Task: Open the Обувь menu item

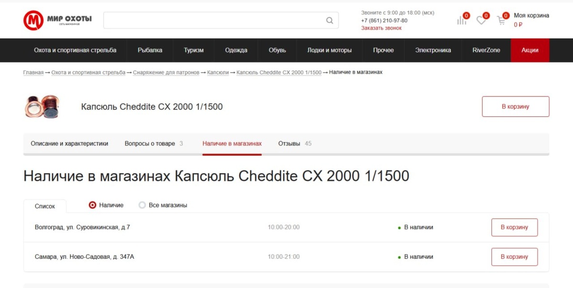Action: pyautogui.click(x=277, y=50)
